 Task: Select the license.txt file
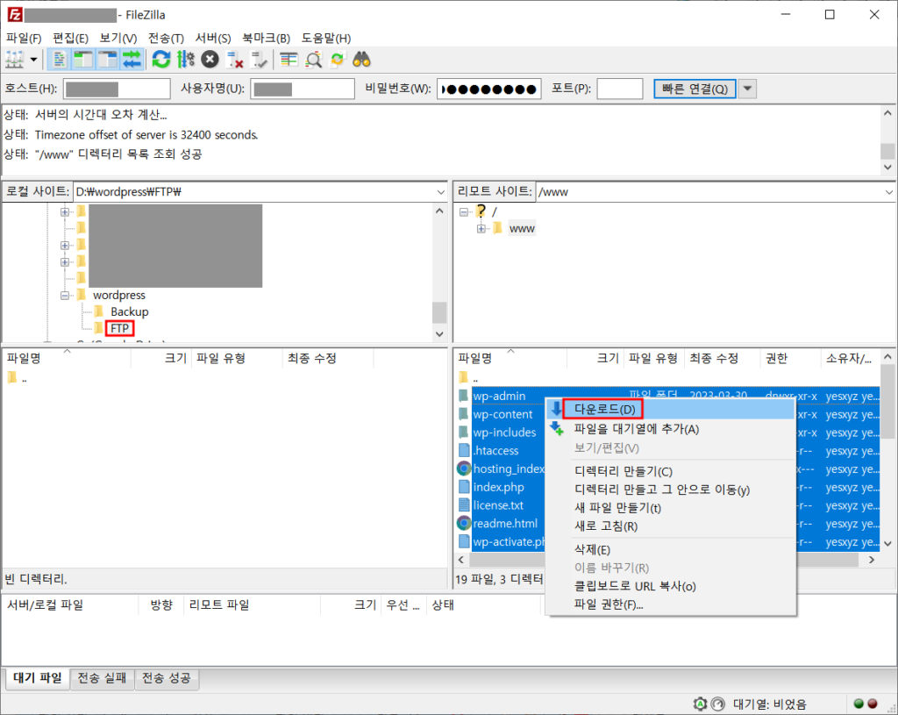click(x=498, y=505)
